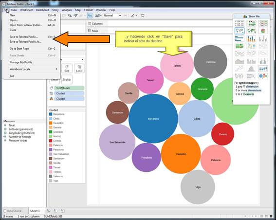This screenshot has width=276, height=220.
Task: Click the Barcelona blue legend swatch
Action: (51, 114)
